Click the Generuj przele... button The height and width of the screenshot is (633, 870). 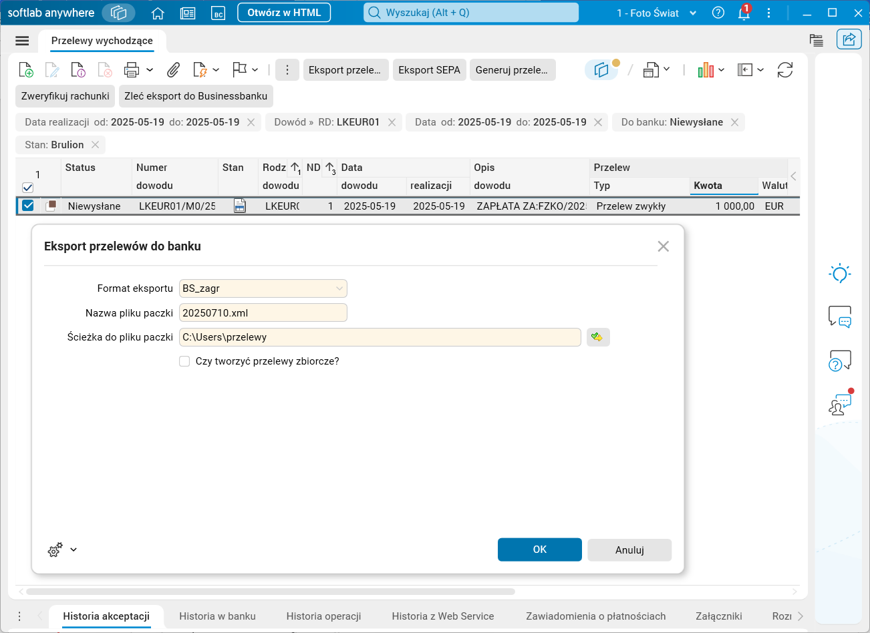coord(512,70)
